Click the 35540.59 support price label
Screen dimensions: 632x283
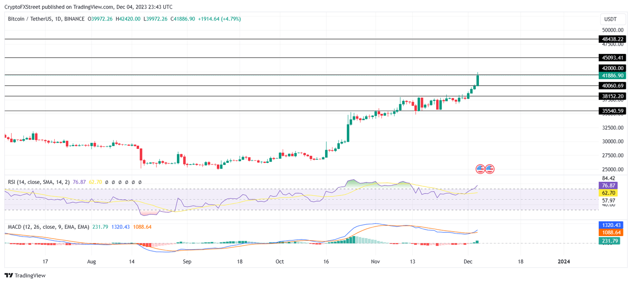[612, 111]
